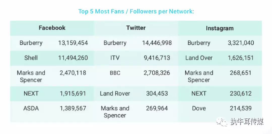
Task: Click the ASDA brand cell
Action: (x=31, y=109)
